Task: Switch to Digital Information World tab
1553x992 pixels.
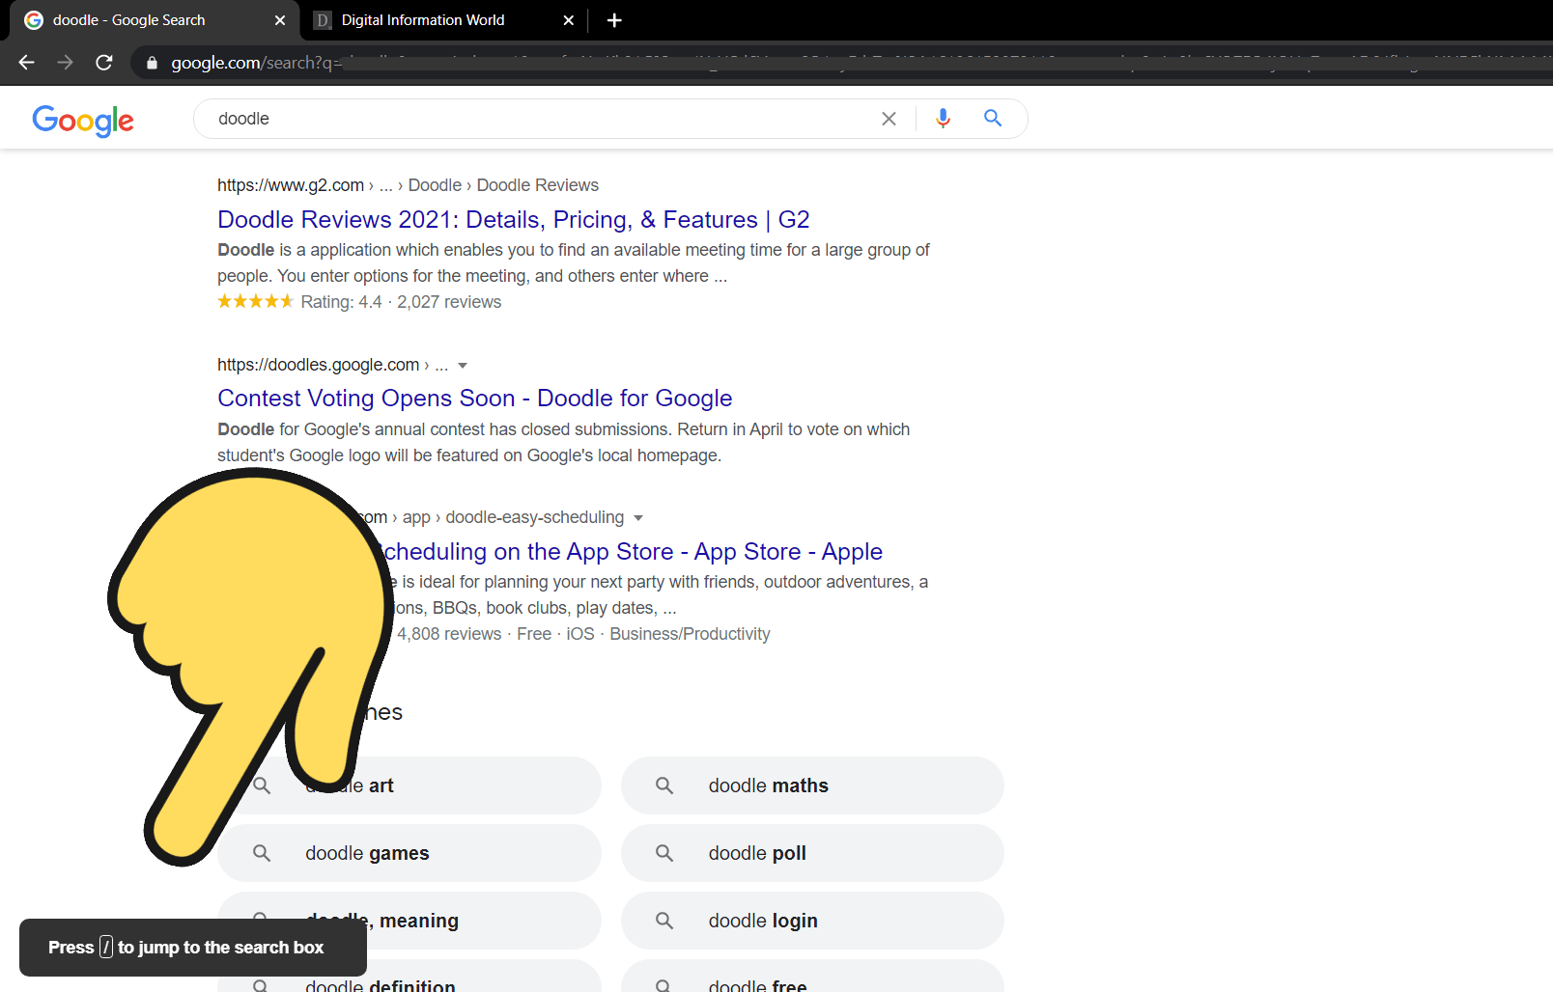Action: click(x=444, y=20)
